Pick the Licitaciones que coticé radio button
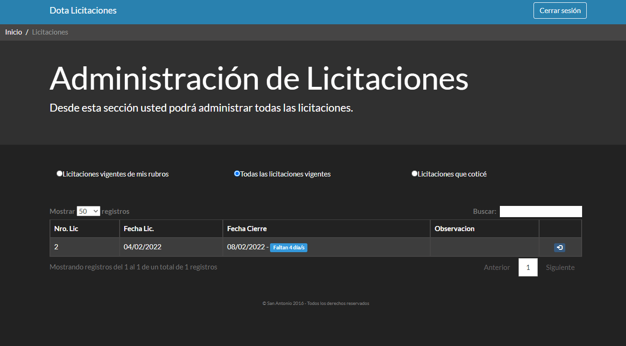 click(414, 174)
